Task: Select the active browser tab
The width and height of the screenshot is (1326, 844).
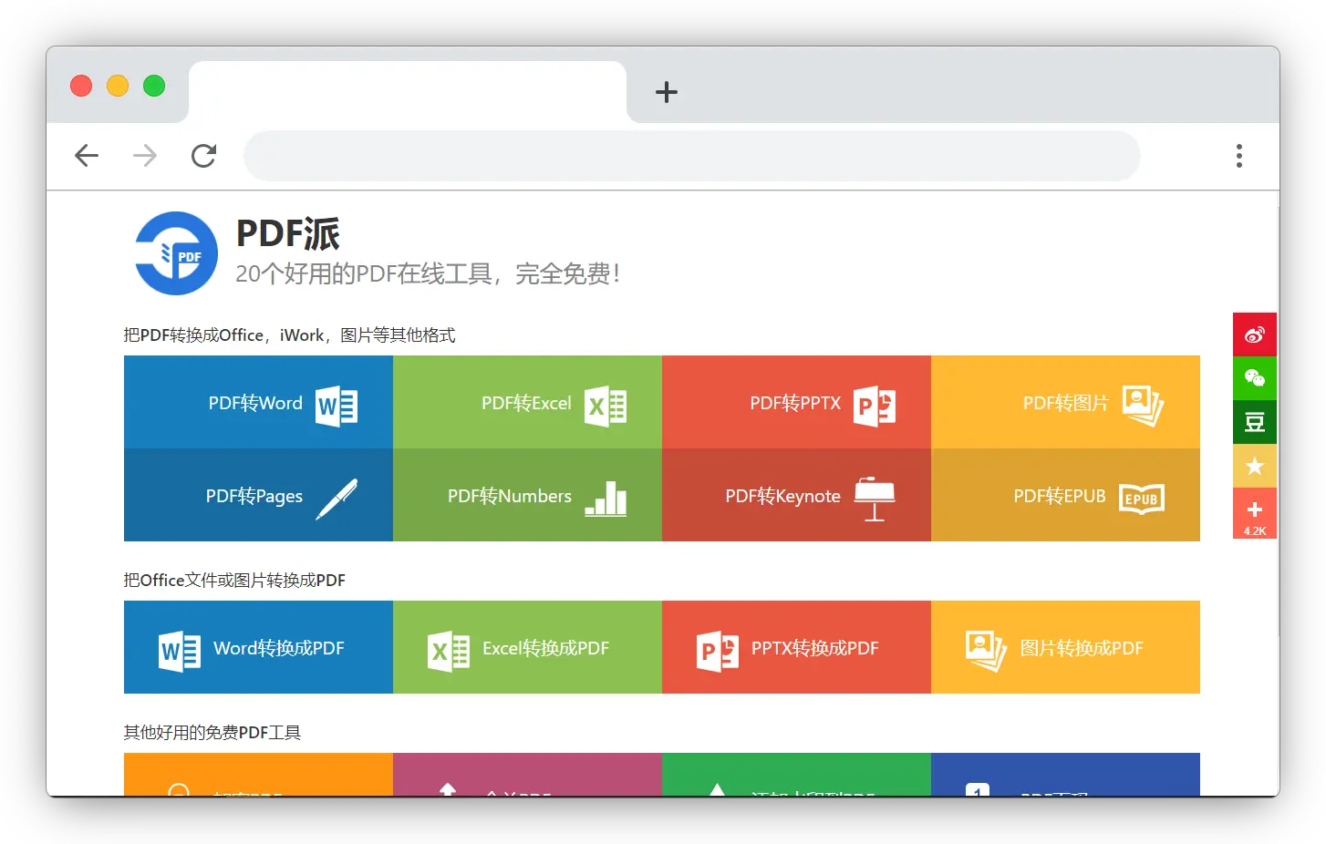Action: click(x=408, y=92)
